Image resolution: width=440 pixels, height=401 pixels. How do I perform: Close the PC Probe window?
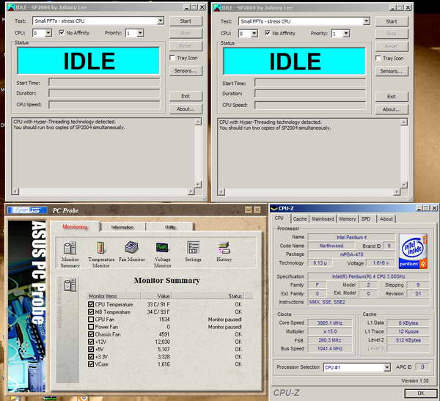[x=257, y=210]
